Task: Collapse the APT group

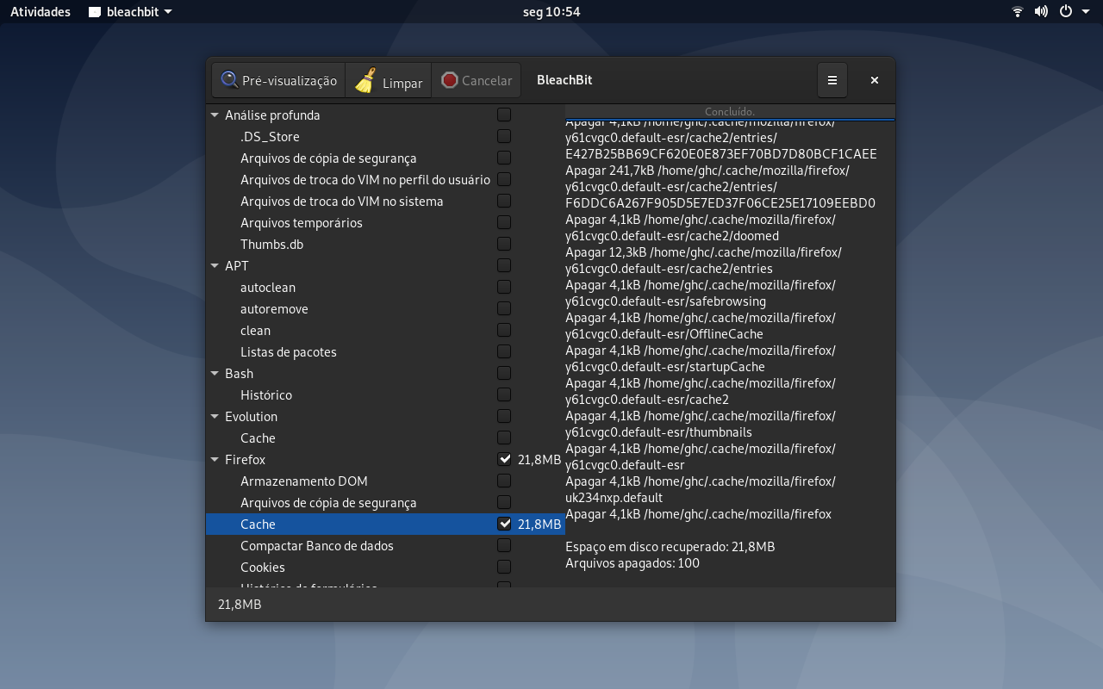Action: pos(215,265)
